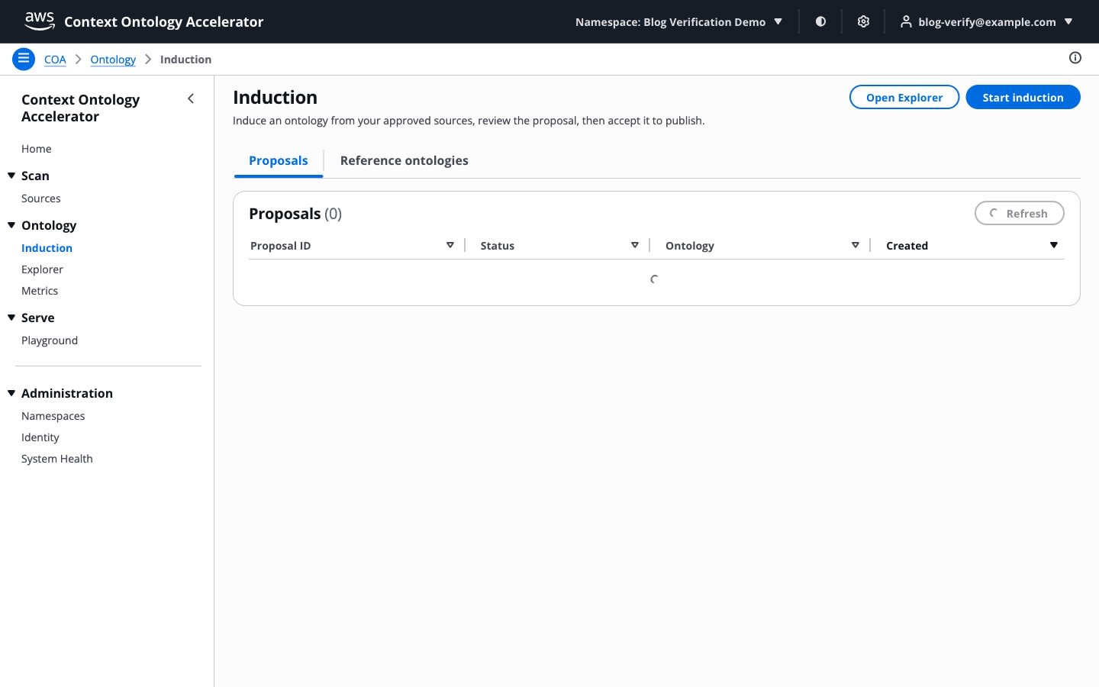Viewport: 1099px width, 687px height.
Task: Open the hamburger navigation menu
Action: (24, 59)
